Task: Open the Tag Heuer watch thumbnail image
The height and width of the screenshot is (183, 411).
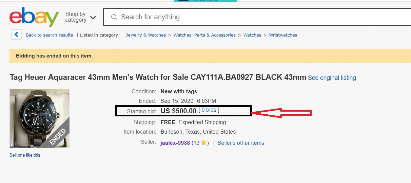Action: click(x=40, y=118)
